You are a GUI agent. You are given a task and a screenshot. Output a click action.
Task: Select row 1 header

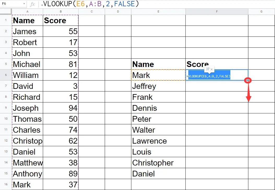[x=6, y=20]
